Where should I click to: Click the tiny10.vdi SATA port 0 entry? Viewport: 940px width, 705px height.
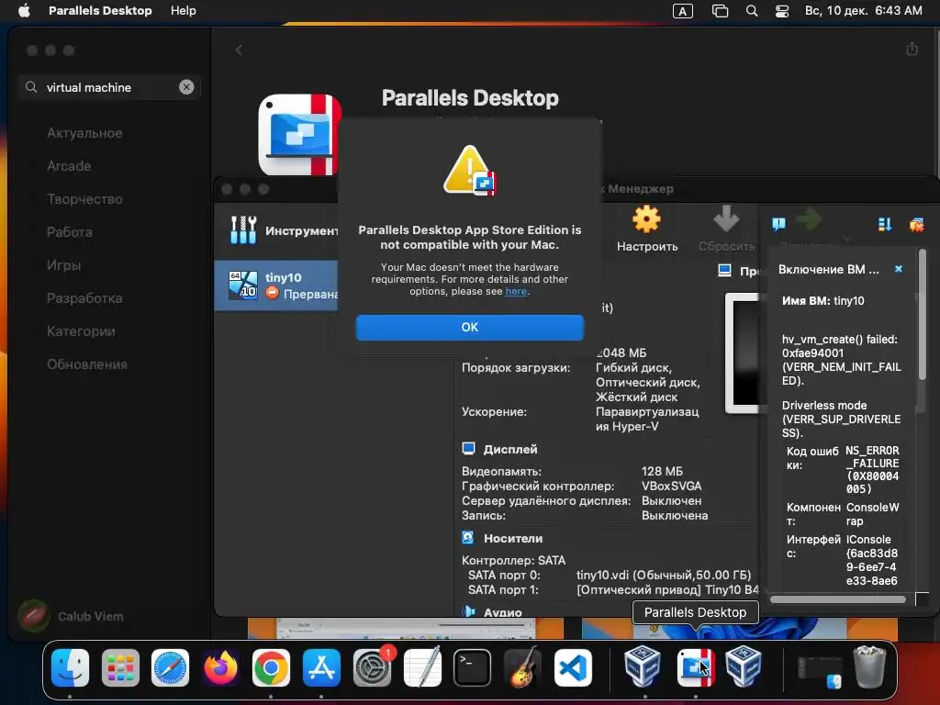664,575
